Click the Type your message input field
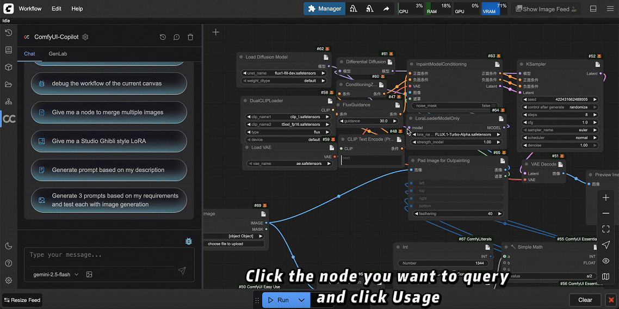The image size is (619, 309). point(109,255)
